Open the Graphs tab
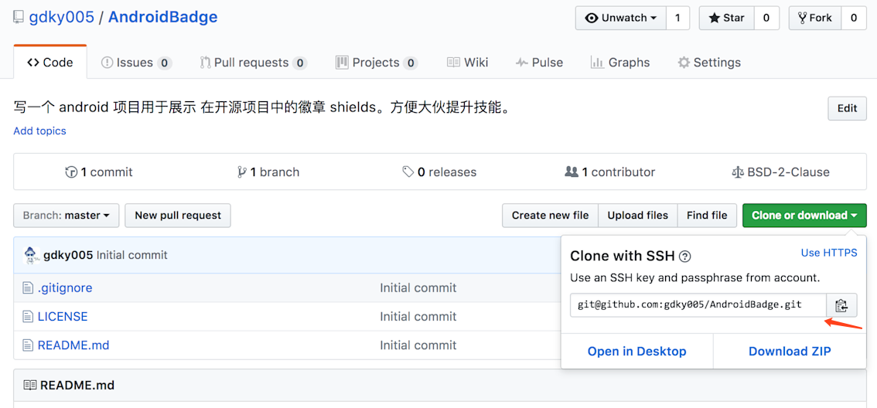This screenshot has width=877, height=408. pyautogui.click(x=619, y=63)
